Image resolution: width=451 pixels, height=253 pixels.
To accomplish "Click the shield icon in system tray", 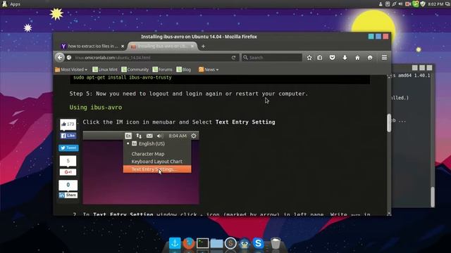I will (x=423, y=4).
